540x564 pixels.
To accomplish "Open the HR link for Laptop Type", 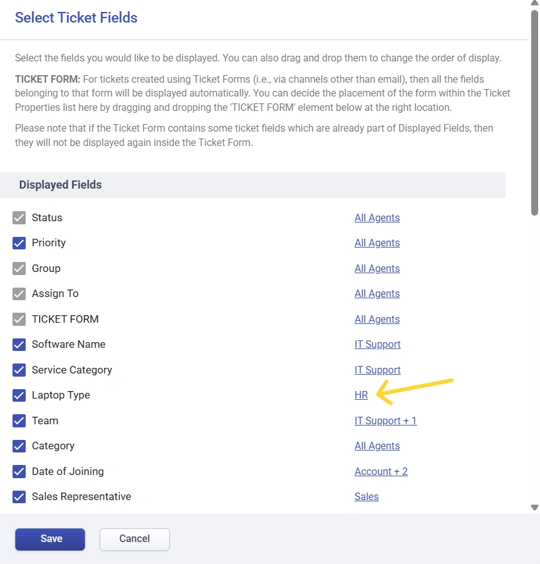I will [361, 395].
